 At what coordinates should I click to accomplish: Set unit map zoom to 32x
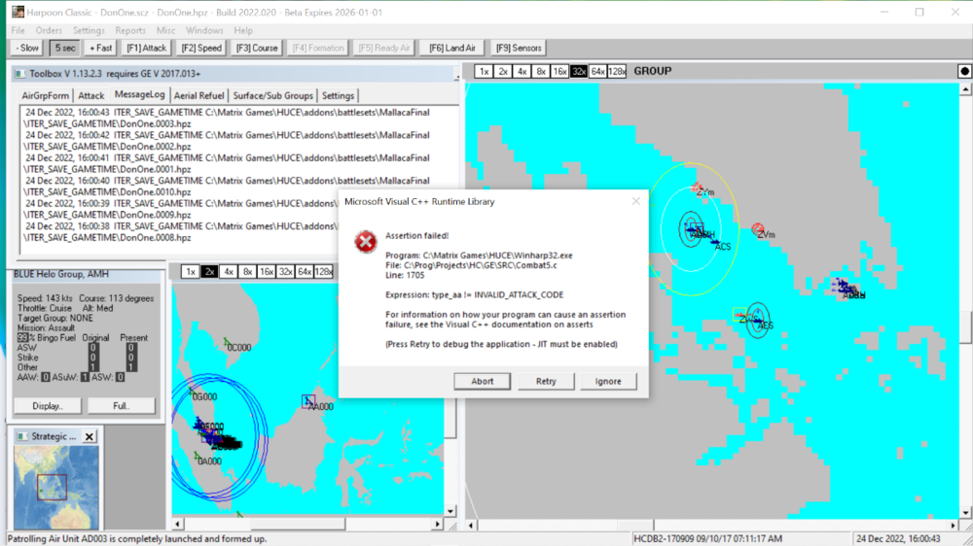[285, 271]
